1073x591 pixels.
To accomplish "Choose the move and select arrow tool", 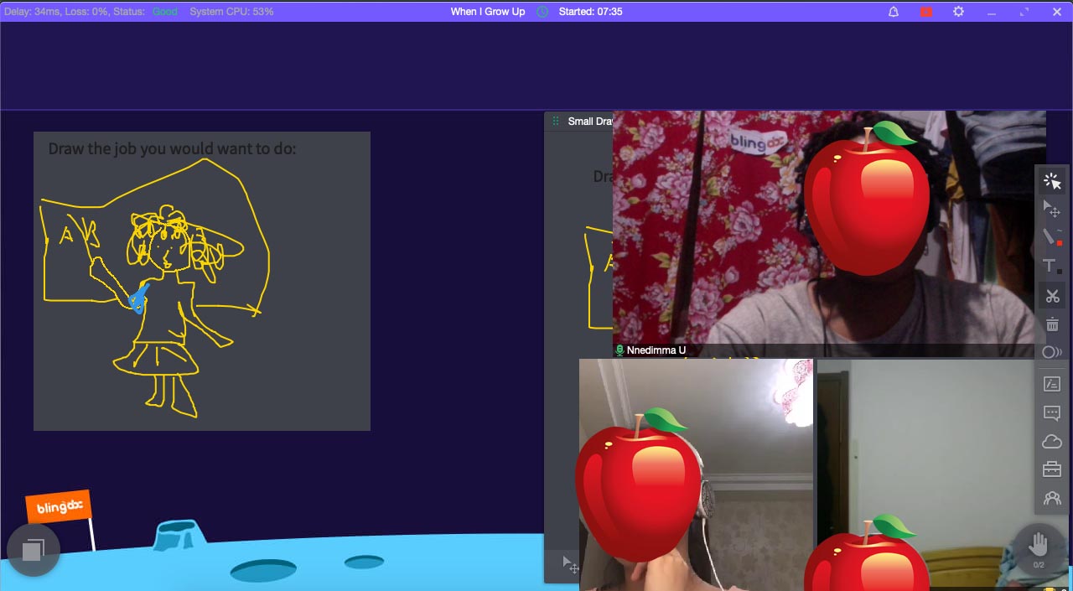I will [1052, 209].
